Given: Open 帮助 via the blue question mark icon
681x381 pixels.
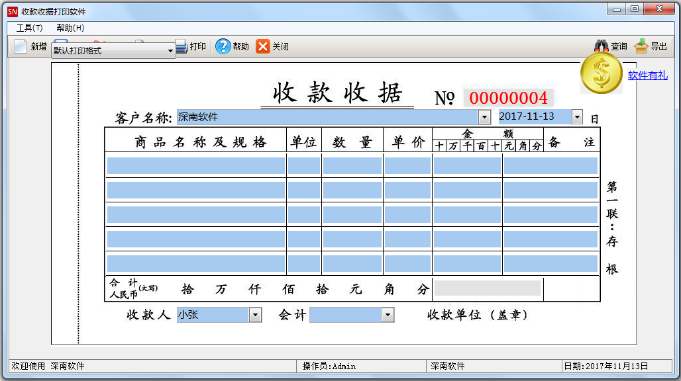Looking at the screenshot, I should pos(223,46).
